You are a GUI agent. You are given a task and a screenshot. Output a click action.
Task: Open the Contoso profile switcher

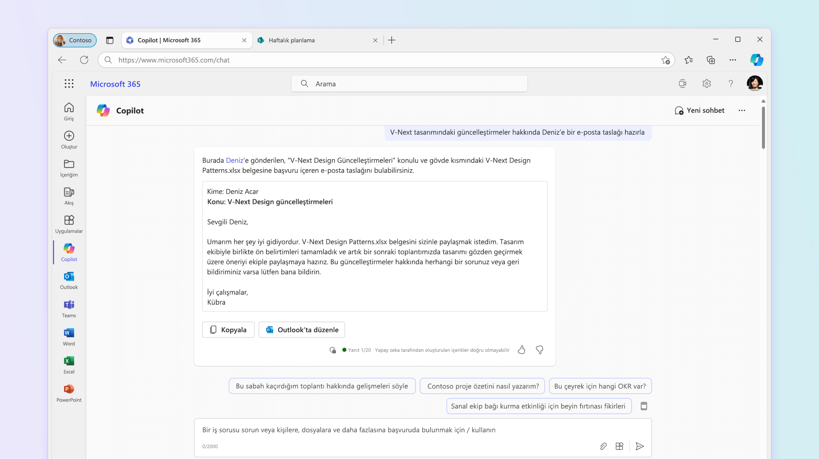coord(75,40)
